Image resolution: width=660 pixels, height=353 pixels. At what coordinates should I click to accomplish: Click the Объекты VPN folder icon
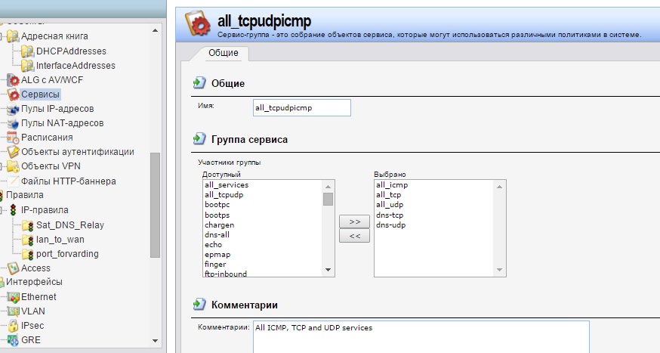13,166
